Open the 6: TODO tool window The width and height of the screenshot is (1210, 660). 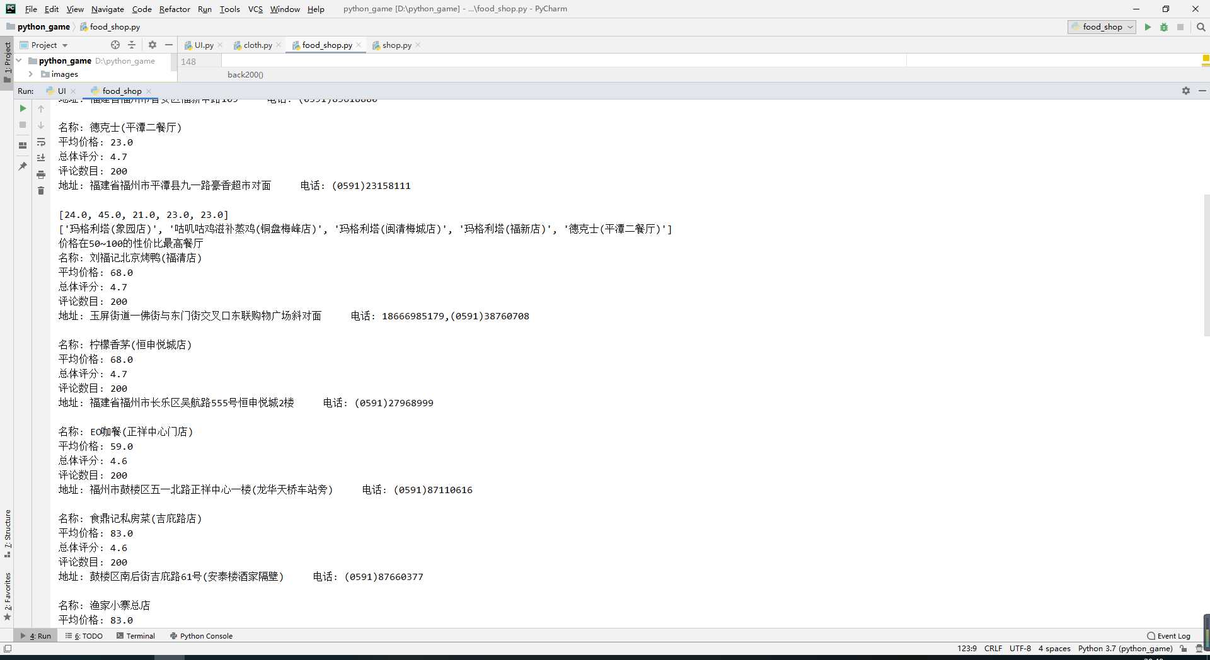coord(84,636)
